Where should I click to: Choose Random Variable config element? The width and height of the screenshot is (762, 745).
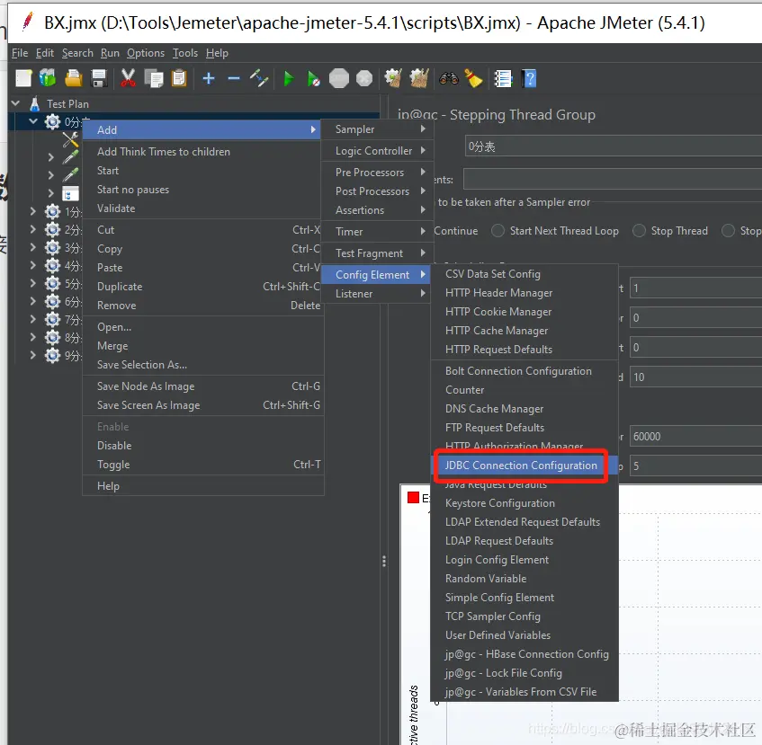tap(524, 578)
